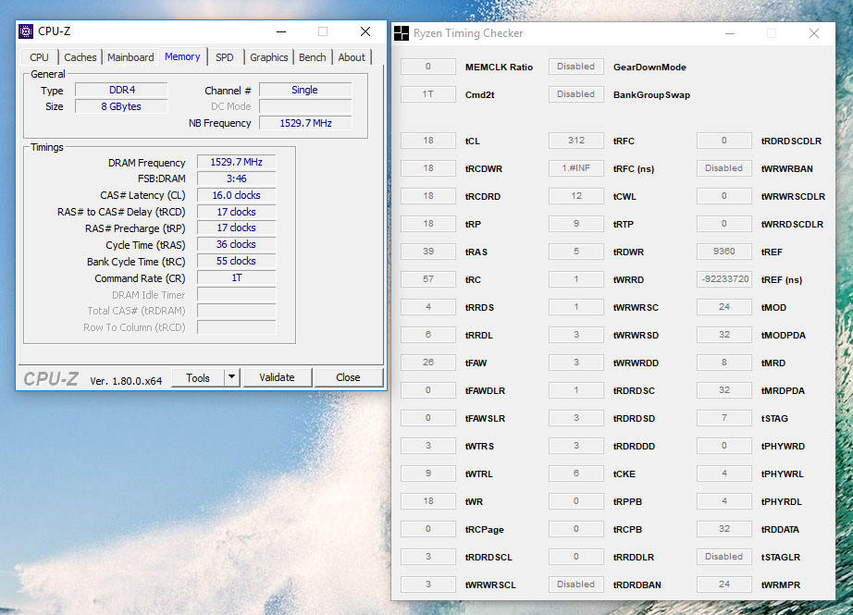Open the Caches tab
Screen dimensions: 853x615
click(x=80, y=57)
